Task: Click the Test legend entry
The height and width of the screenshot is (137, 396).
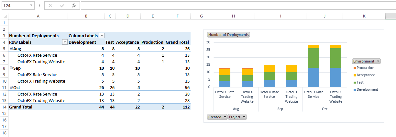Action: coord(360,83)
